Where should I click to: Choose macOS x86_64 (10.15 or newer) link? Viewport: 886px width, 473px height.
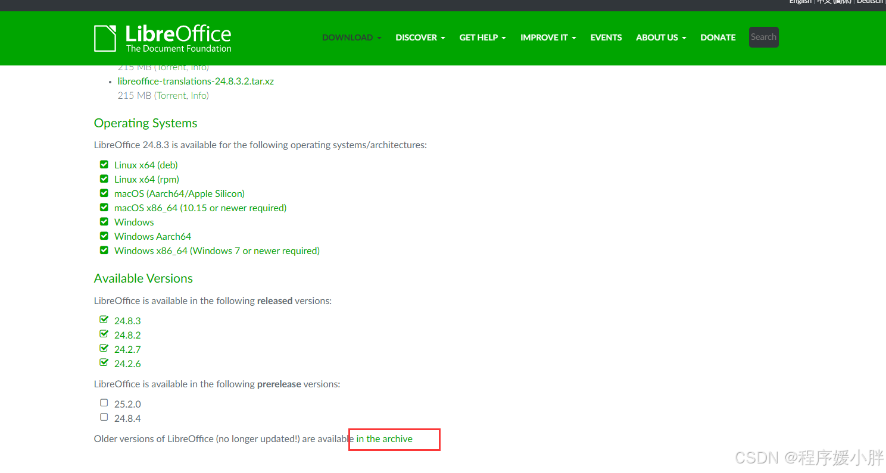click(x=200, y=208)
